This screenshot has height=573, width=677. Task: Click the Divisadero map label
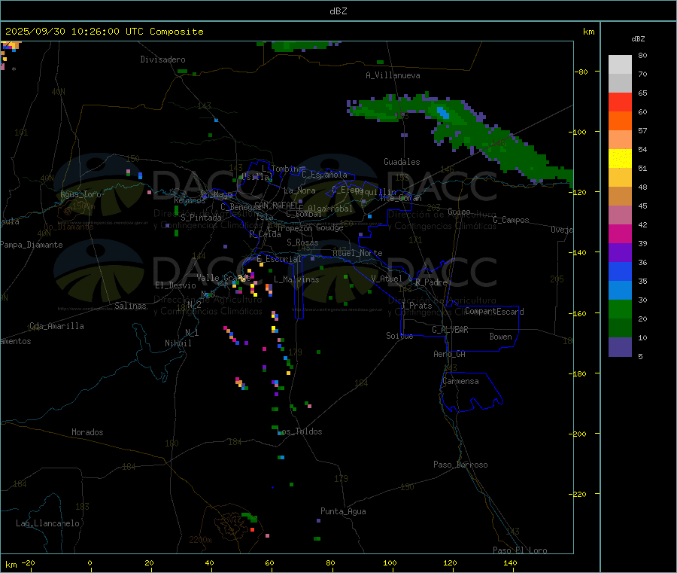(162, 59)
